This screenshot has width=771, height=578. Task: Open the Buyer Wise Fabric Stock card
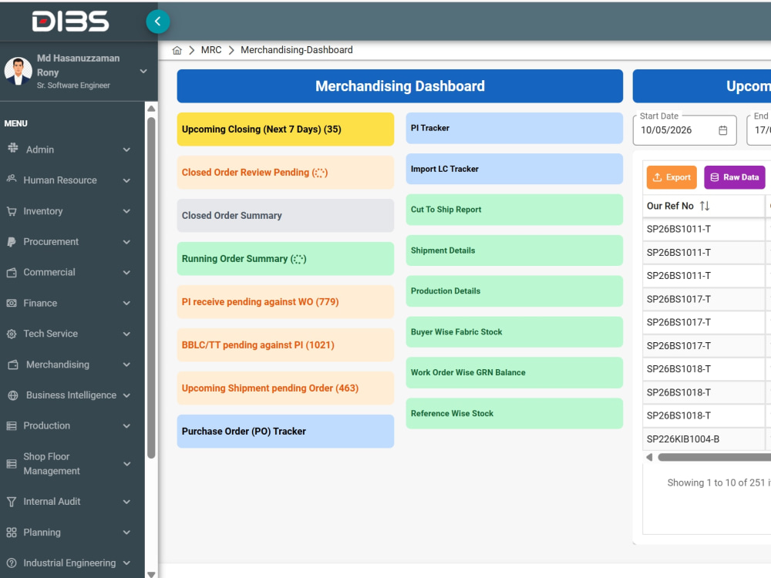point(514,331)
